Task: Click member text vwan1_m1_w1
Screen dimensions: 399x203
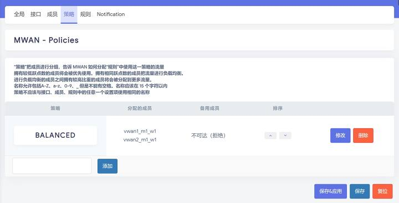Action: tap(140, 131)
